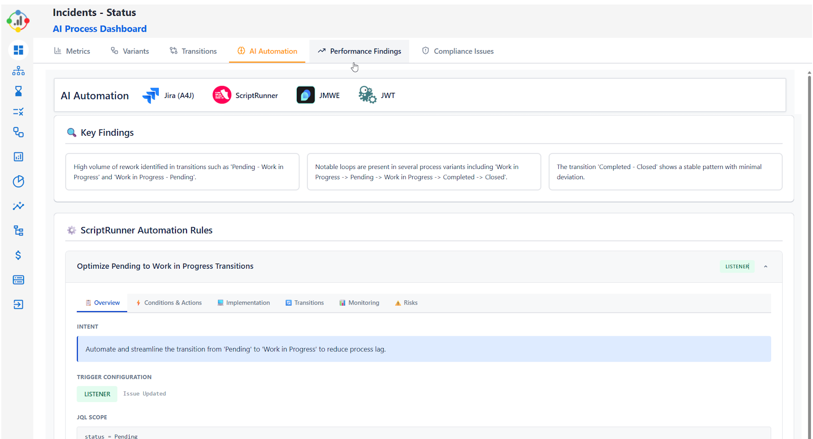Click the ScriptRunner integration button

(246, 95)
